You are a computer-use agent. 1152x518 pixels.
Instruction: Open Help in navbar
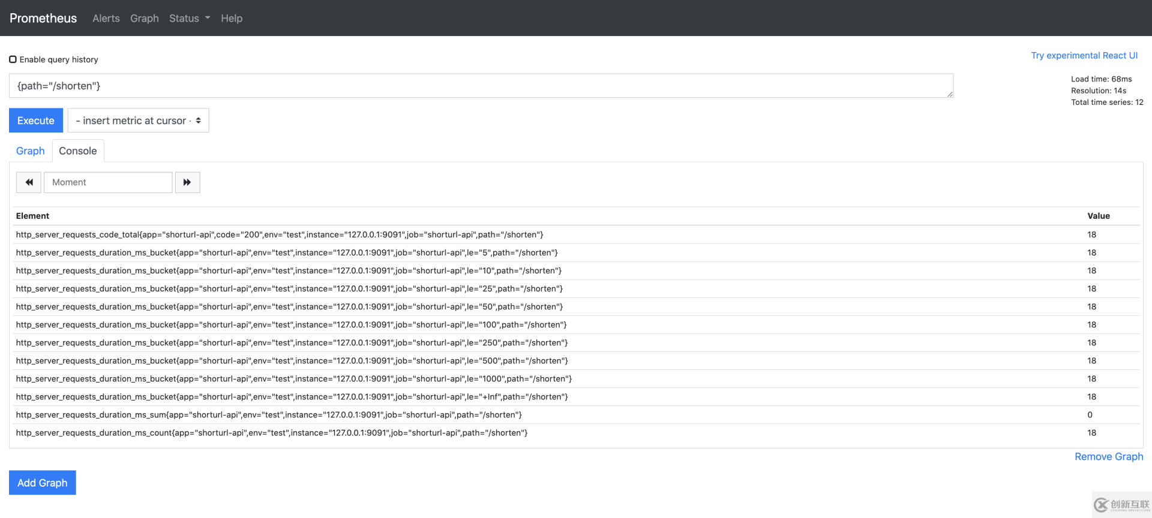coord(232,19)
